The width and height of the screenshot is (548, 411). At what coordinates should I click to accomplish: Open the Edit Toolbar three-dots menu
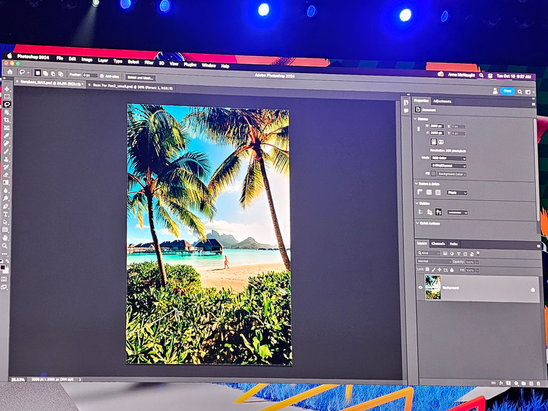5,254
